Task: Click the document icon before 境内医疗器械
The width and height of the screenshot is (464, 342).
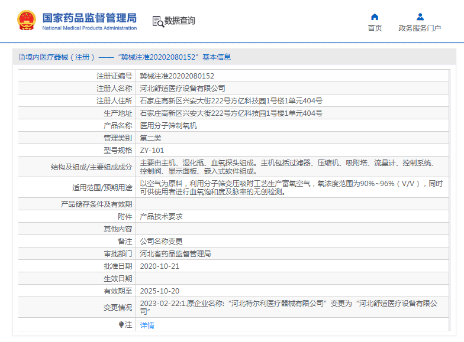Action: 21,57
